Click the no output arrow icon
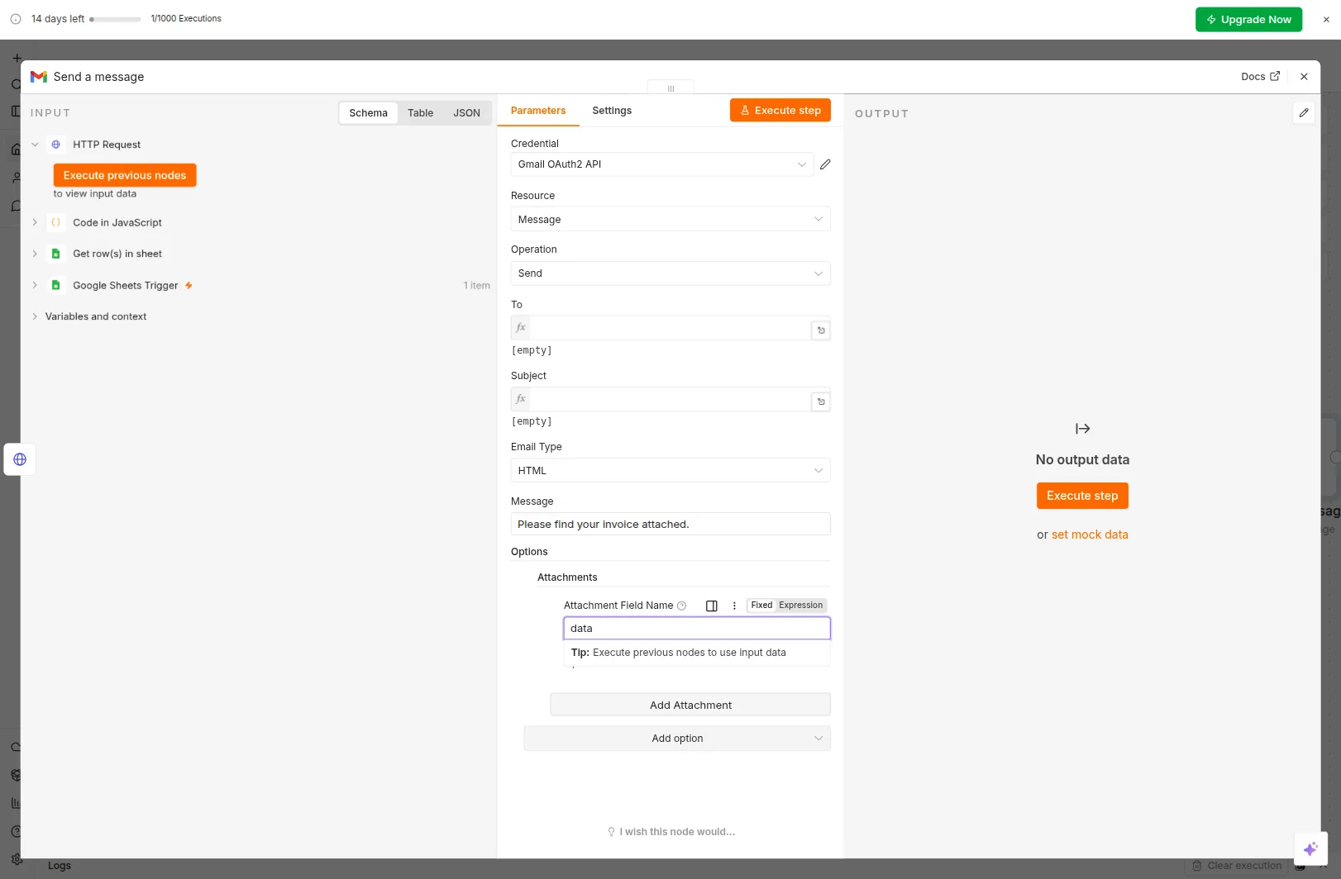Screen dimensions: 1341x879 (x=1083, y=429)
